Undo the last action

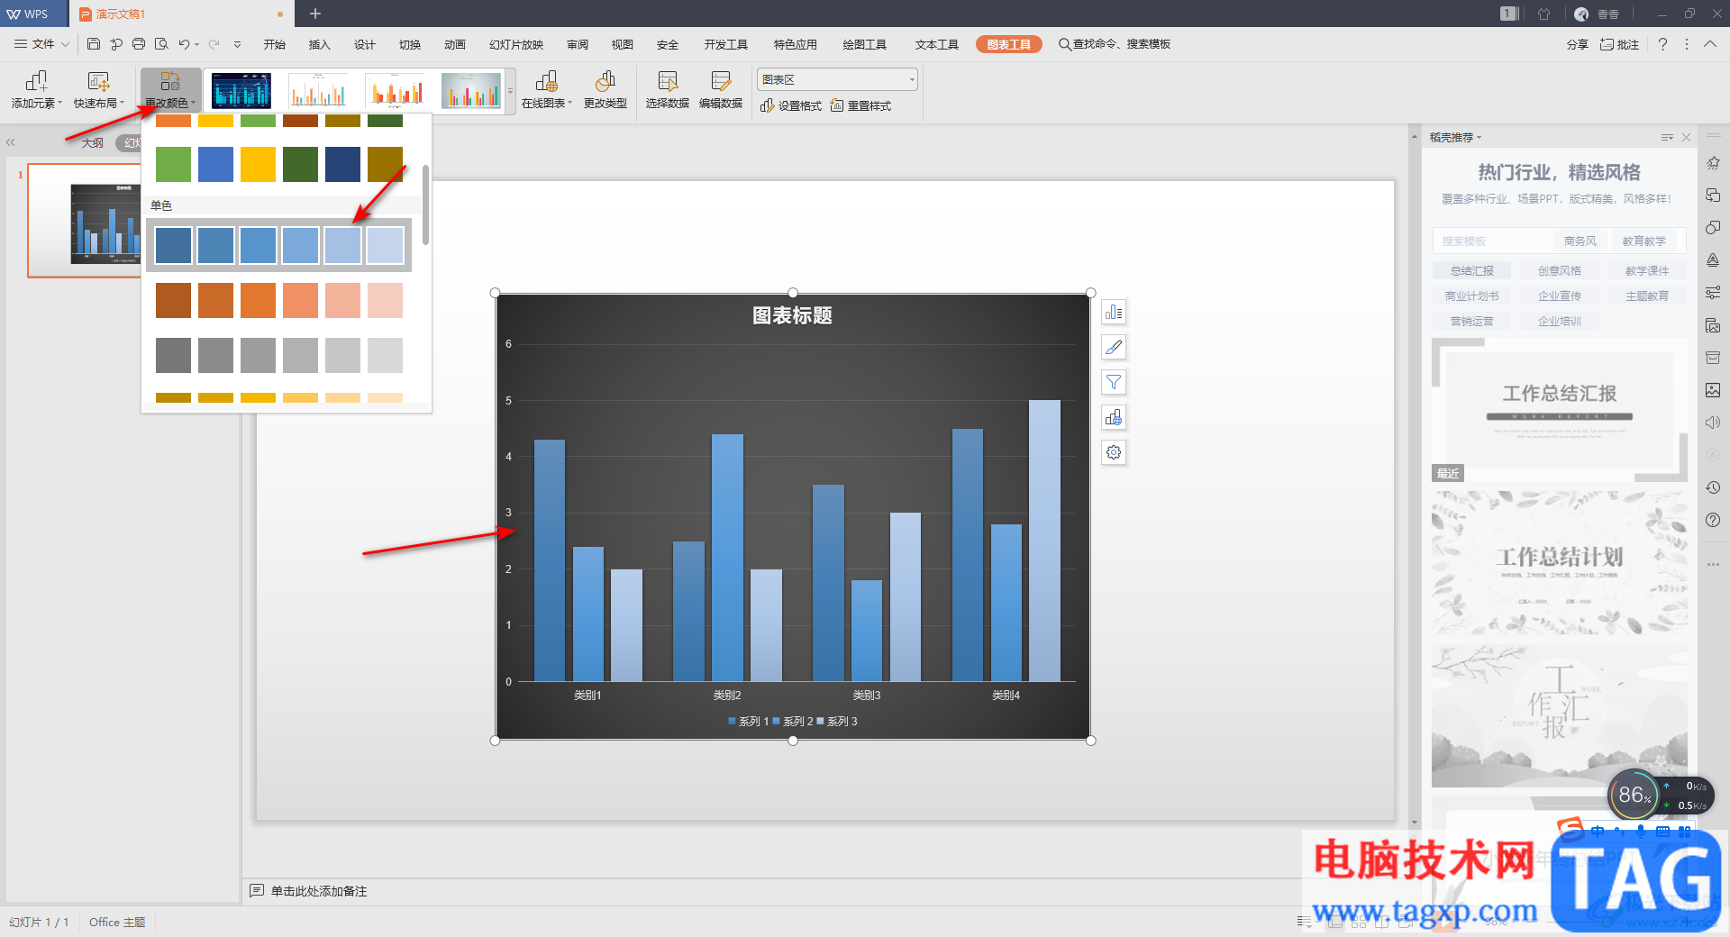point(184,44)
